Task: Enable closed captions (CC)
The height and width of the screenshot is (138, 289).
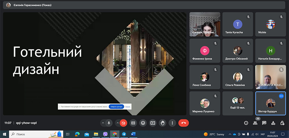Action: 133,123
